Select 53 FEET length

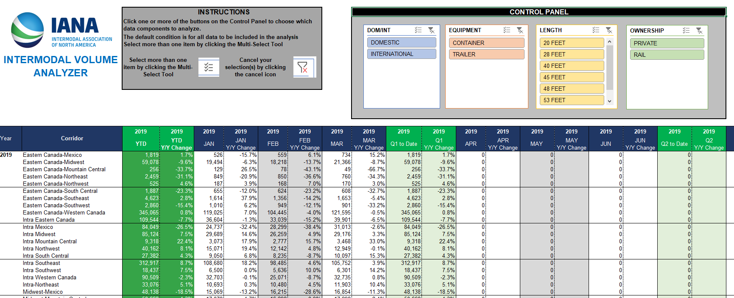pos(572,100)
